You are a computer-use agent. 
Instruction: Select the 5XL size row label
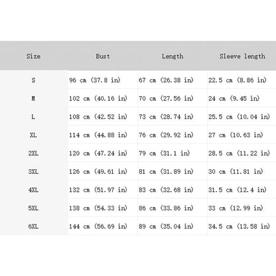[x=33, y=208]
